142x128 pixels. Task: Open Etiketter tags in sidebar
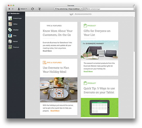pyautogui.click(x=16, y=30)
